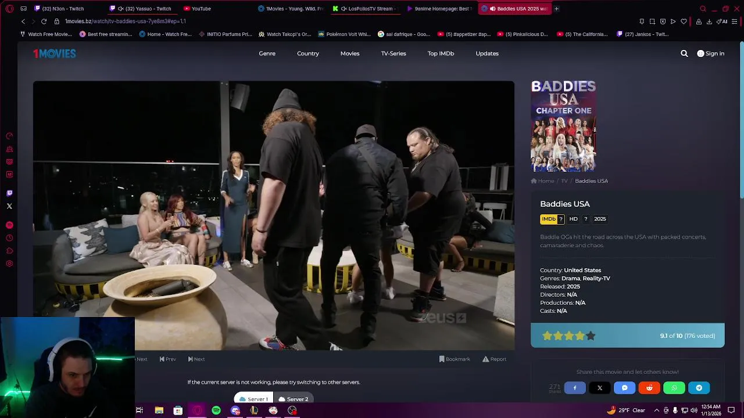Open Twitch panel in Opera sidebar
744x418 pixels.
pos(9,193)
